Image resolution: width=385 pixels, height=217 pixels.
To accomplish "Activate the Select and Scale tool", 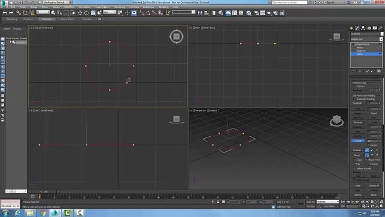I will click(93, 13).
